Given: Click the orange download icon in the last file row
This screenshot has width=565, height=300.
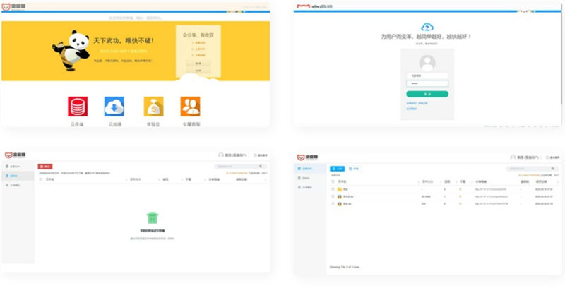Looking at the screenshot, I should point(460,204).
